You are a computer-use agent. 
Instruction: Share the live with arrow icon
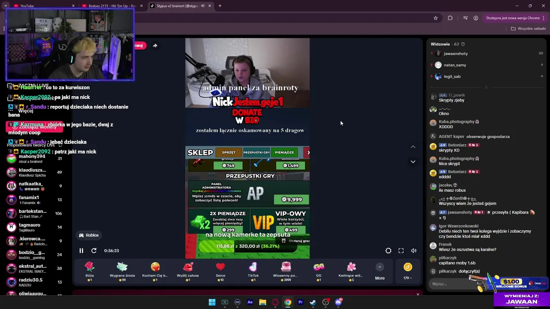155,45
